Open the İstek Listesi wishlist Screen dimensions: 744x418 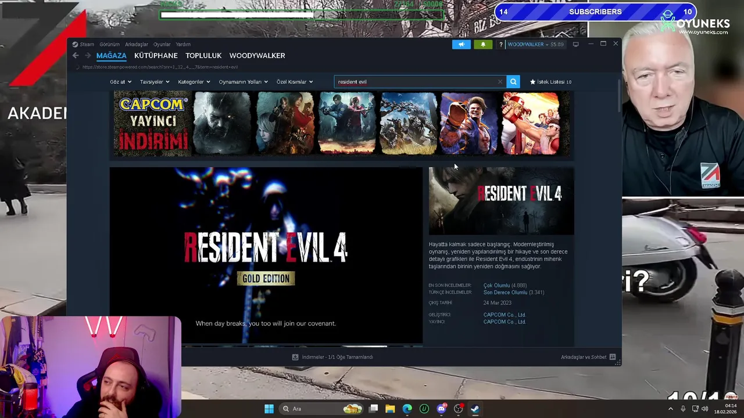click(550, 82)
